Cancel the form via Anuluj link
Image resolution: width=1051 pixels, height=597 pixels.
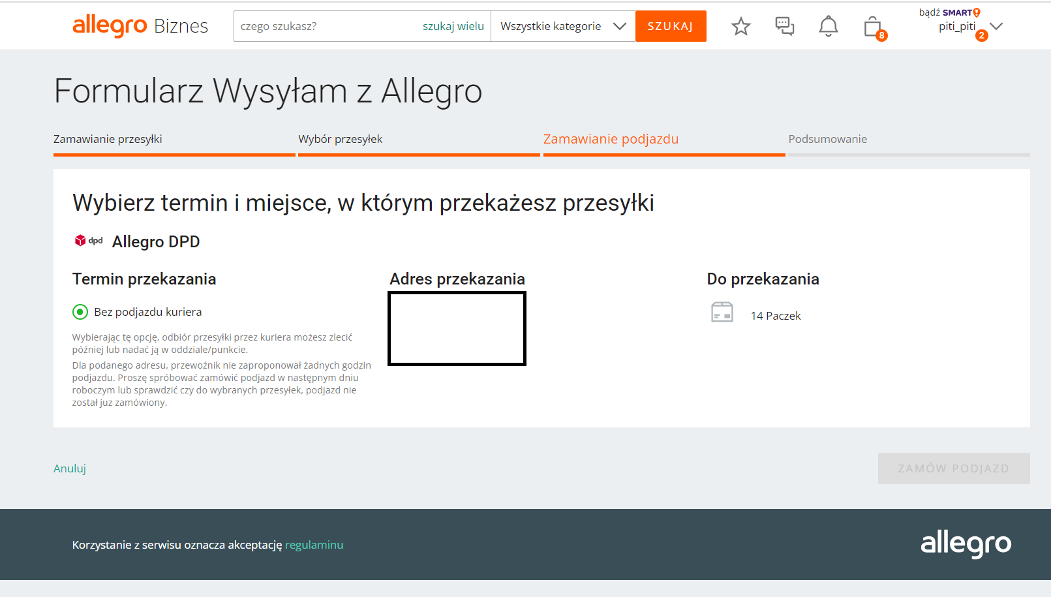point(69,468)
